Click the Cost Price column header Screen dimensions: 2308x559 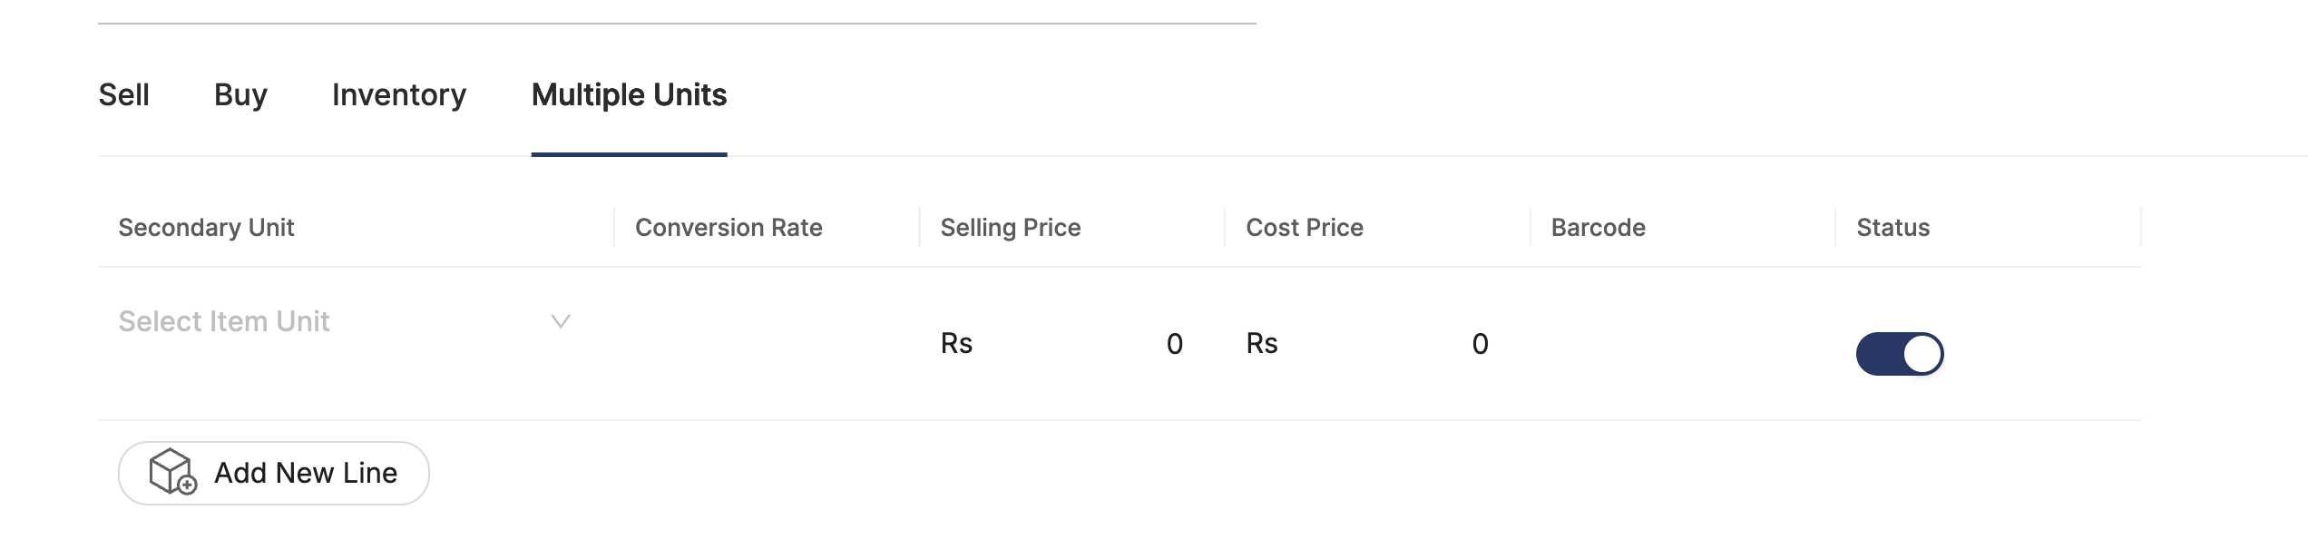coord(1305,227)
